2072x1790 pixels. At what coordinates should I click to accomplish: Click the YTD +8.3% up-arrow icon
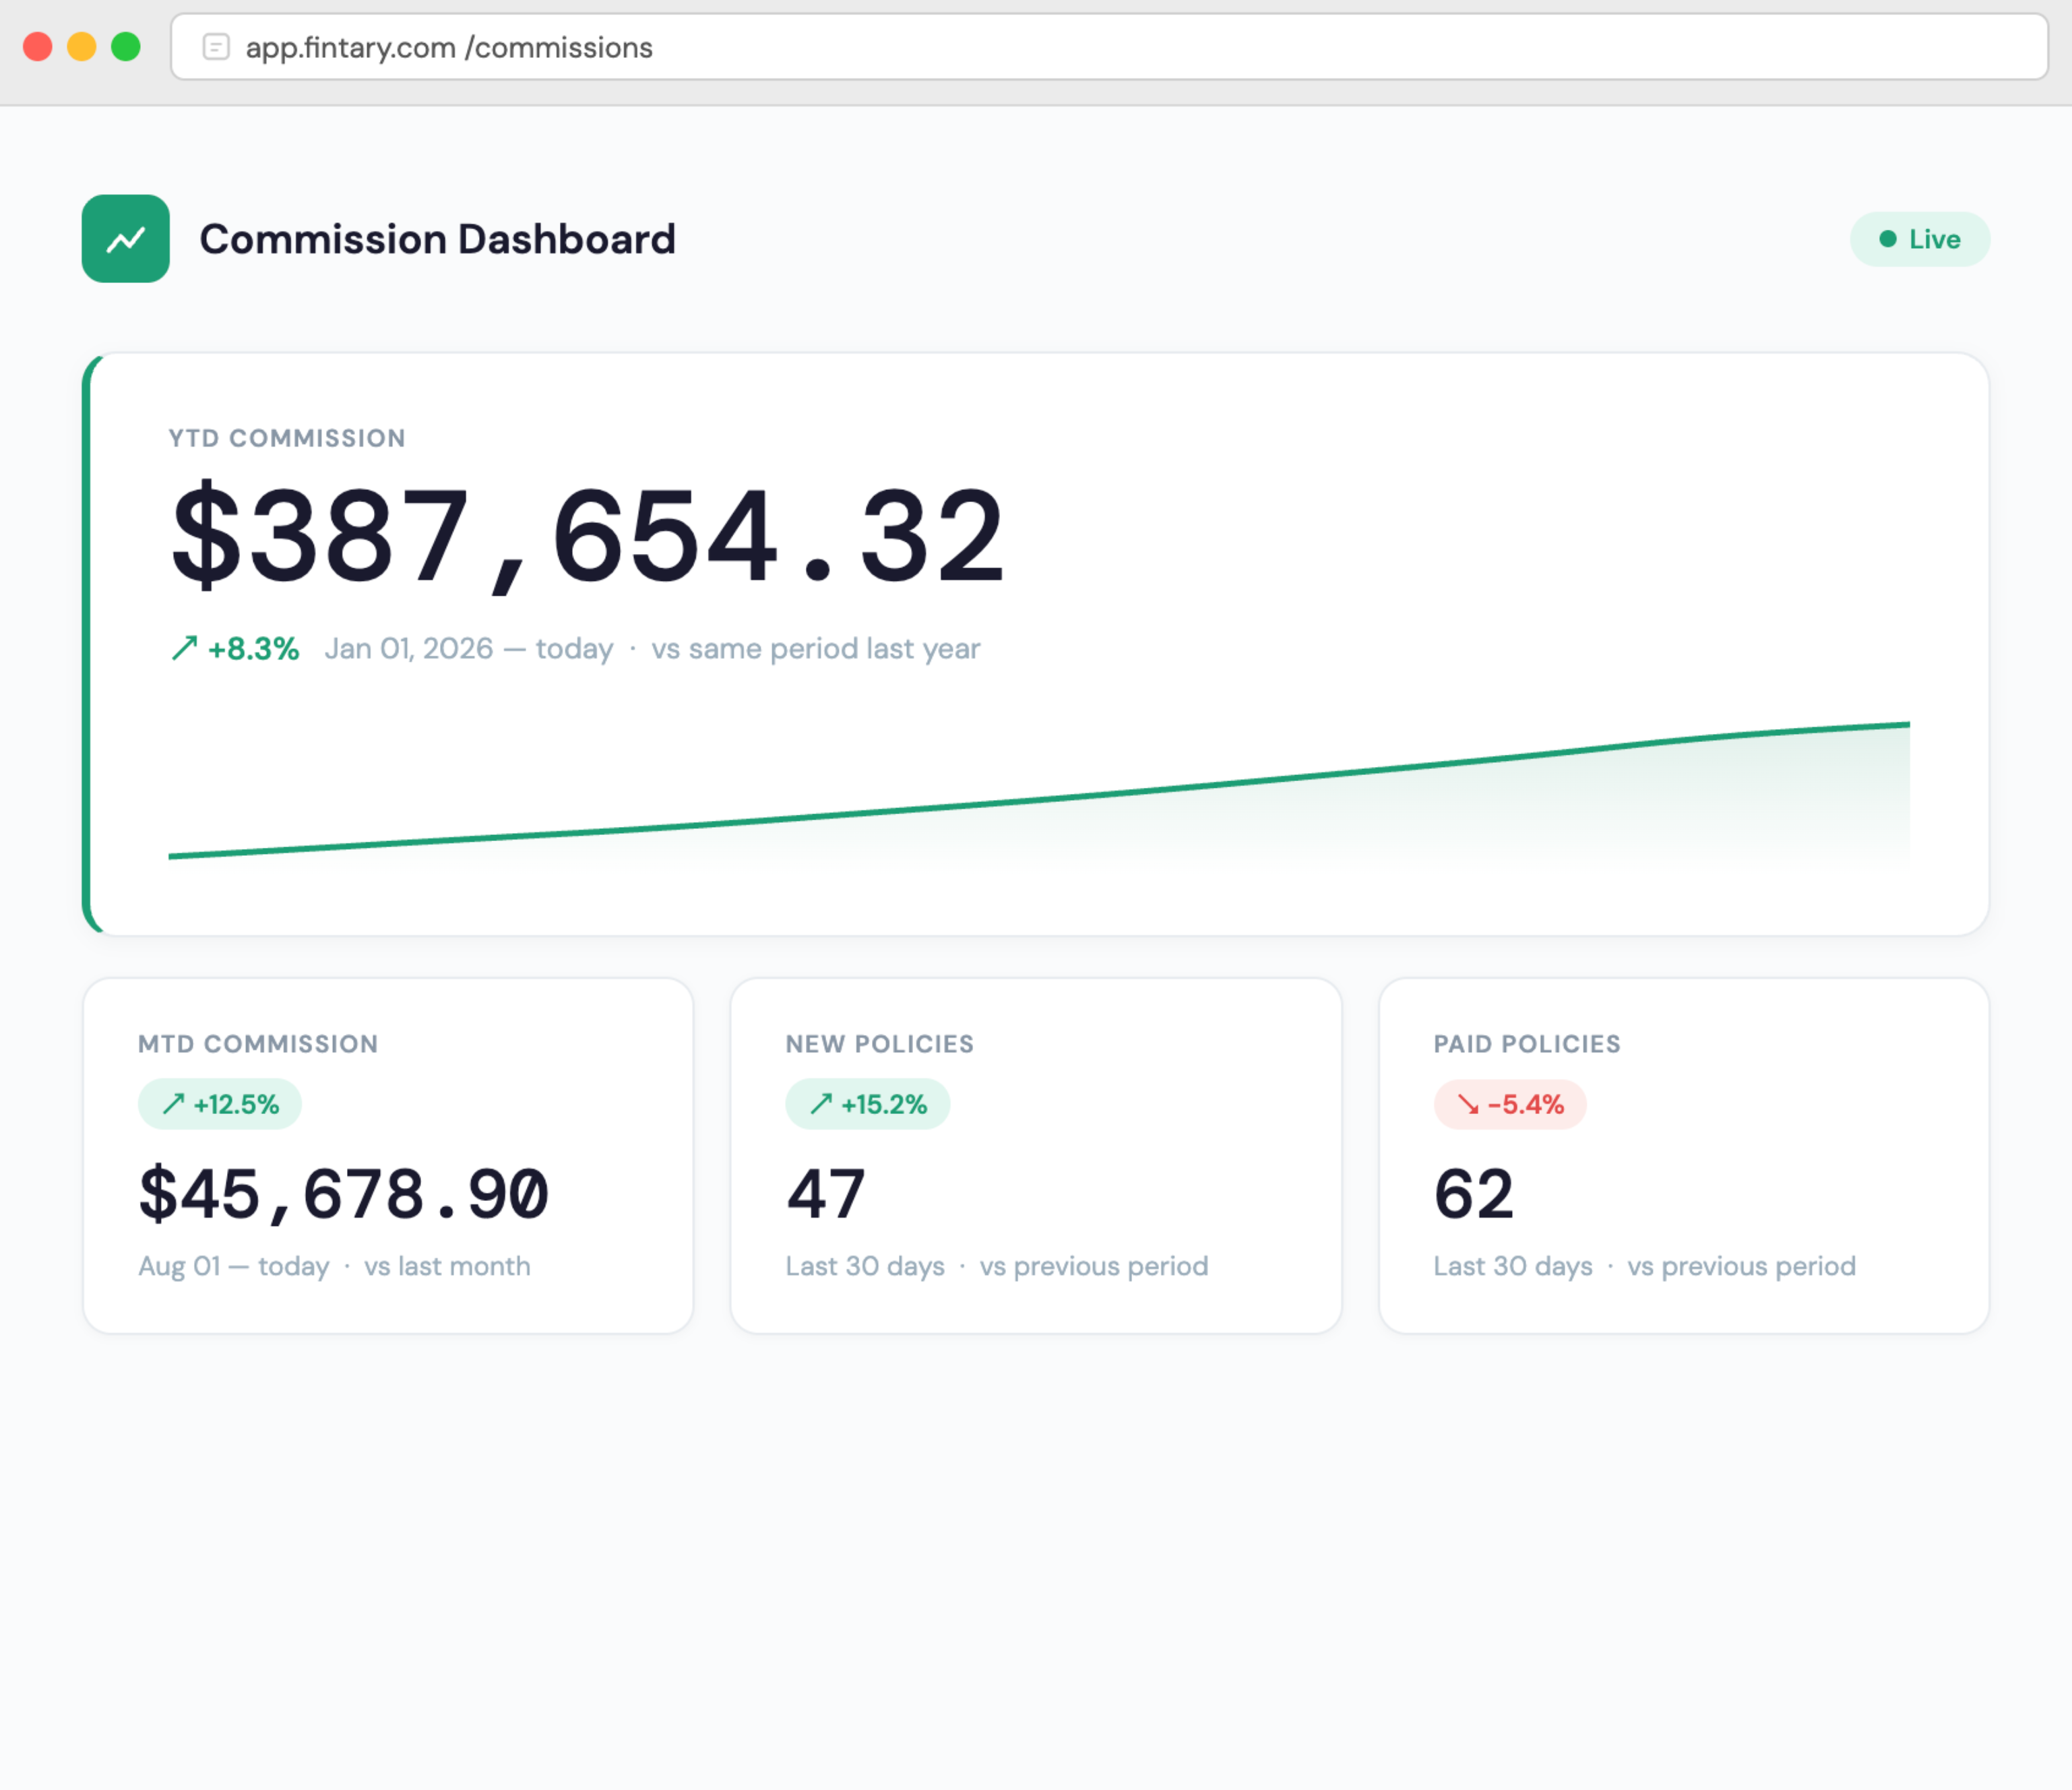click(x=184, y=648)
